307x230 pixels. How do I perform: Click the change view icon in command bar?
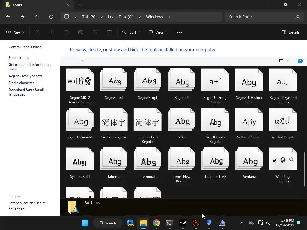pos(281,61)
